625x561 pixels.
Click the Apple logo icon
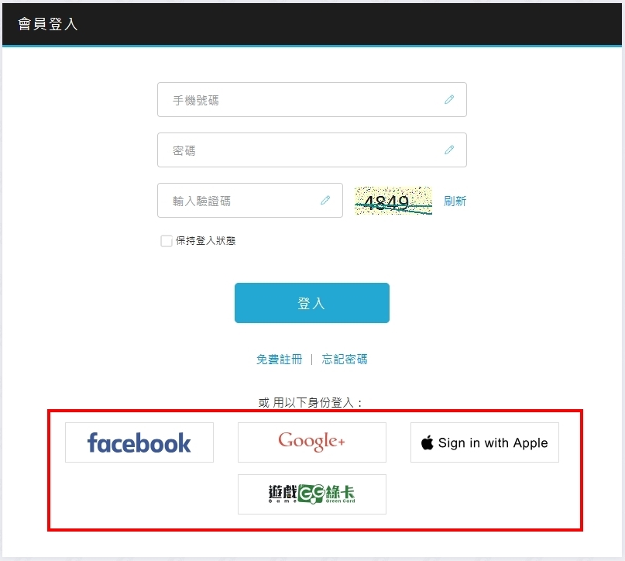coord(428,442)
